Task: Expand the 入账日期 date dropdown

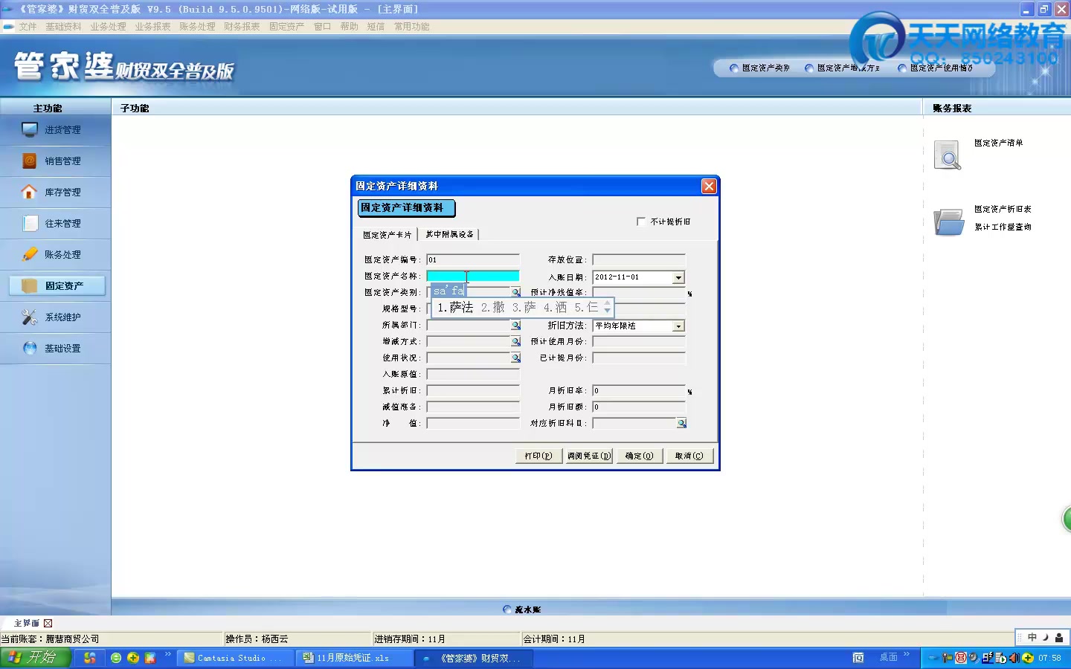Action: 678,277
